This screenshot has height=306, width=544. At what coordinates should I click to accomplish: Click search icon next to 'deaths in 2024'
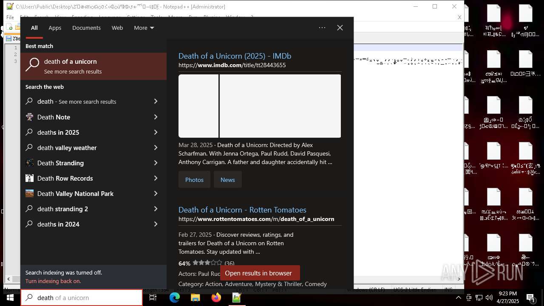point(29,224)
